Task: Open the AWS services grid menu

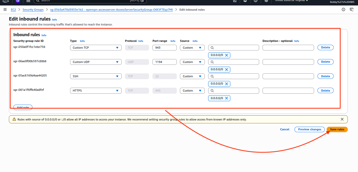Action: (x=28, y=1)
